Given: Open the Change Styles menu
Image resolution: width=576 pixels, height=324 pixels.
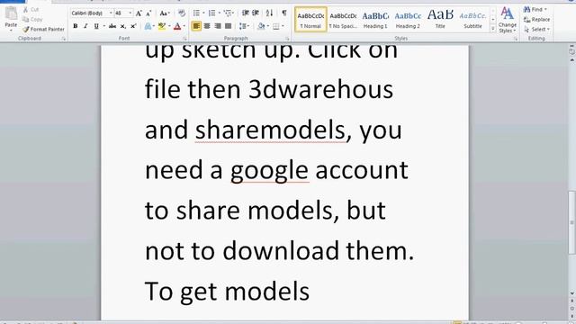Looking at the screenshot, I should [508, 20].
